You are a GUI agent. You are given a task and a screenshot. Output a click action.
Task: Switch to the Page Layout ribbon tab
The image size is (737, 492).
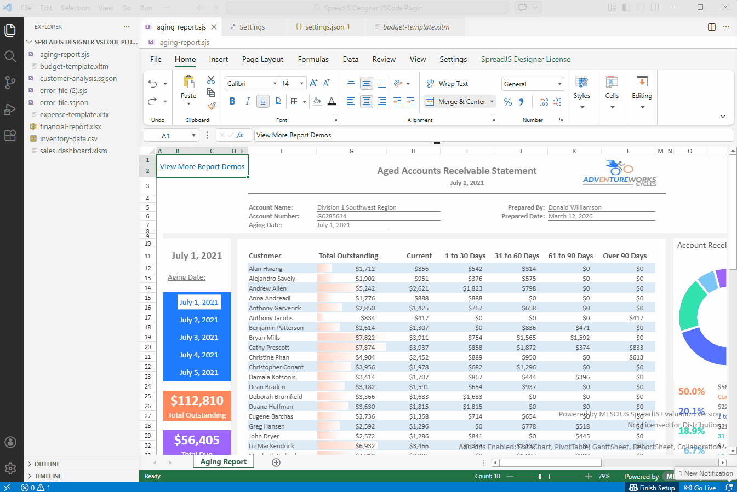pyautogui.click(x=262, y=59)
